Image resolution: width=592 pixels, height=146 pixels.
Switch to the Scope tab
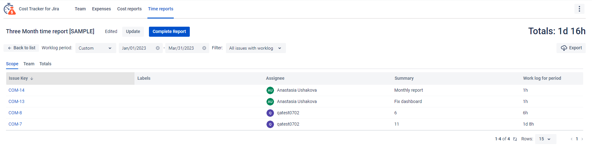12,64
